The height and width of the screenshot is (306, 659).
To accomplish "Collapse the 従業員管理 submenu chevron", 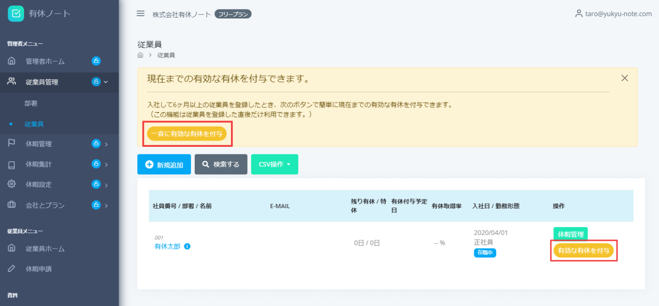I will pyautogui.click(x=106, y=82).
